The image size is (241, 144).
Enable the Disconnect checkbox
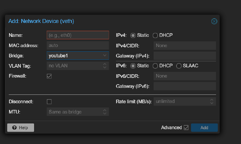(x=49, y=102)
